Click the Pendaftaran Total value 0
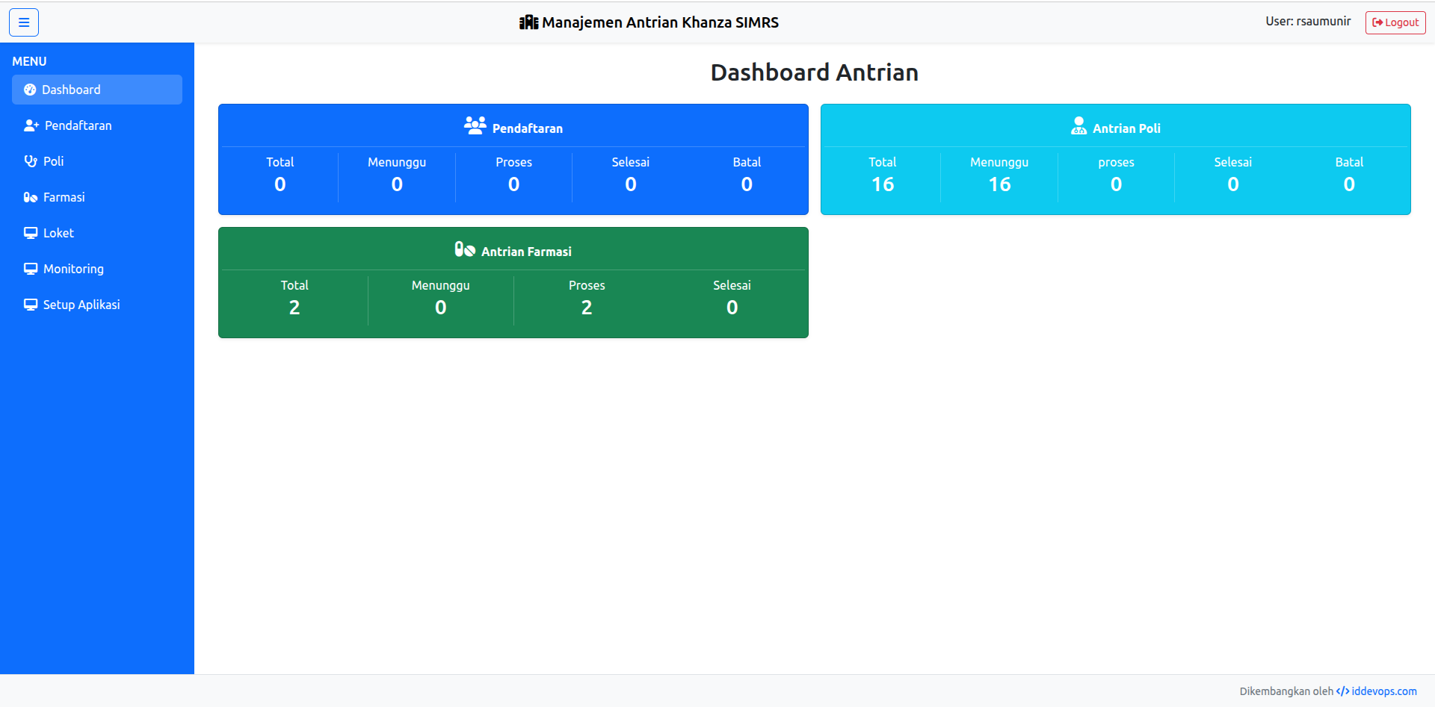The height and width of the screenshot is (707, 1435). pos(280,184)
